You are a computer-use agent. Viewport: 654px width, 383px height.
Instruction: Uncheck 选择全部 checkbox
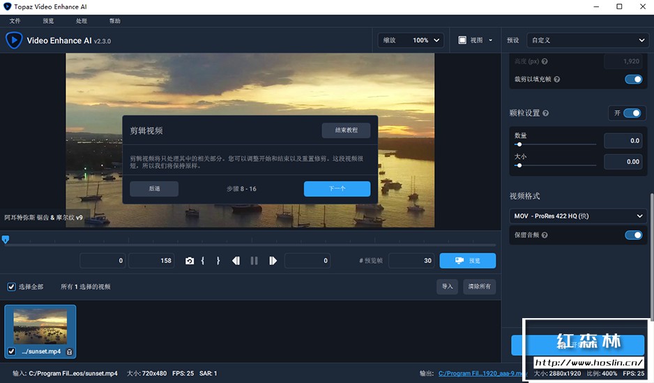(x=12, y=287)
